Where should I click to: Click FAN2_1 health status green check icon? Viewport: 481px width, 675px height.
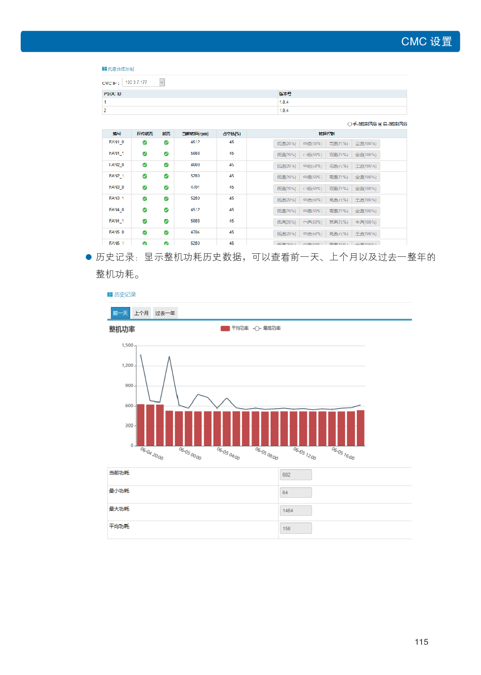166,176
